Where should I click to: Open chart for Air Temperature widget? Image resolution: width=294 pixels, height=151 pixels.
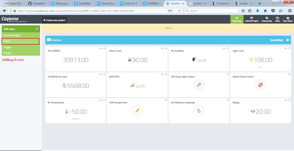pos(101,100)
